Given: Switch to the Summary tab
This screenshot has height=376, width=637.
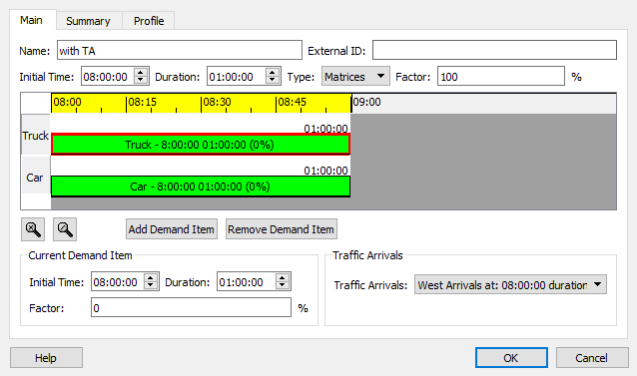Looking at the screenshot, I should pos(88,21).
